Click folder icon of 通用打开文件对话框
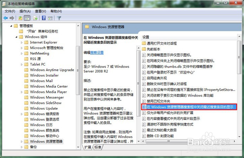Viewport: 244px width, 158px height. click(144, 43)
